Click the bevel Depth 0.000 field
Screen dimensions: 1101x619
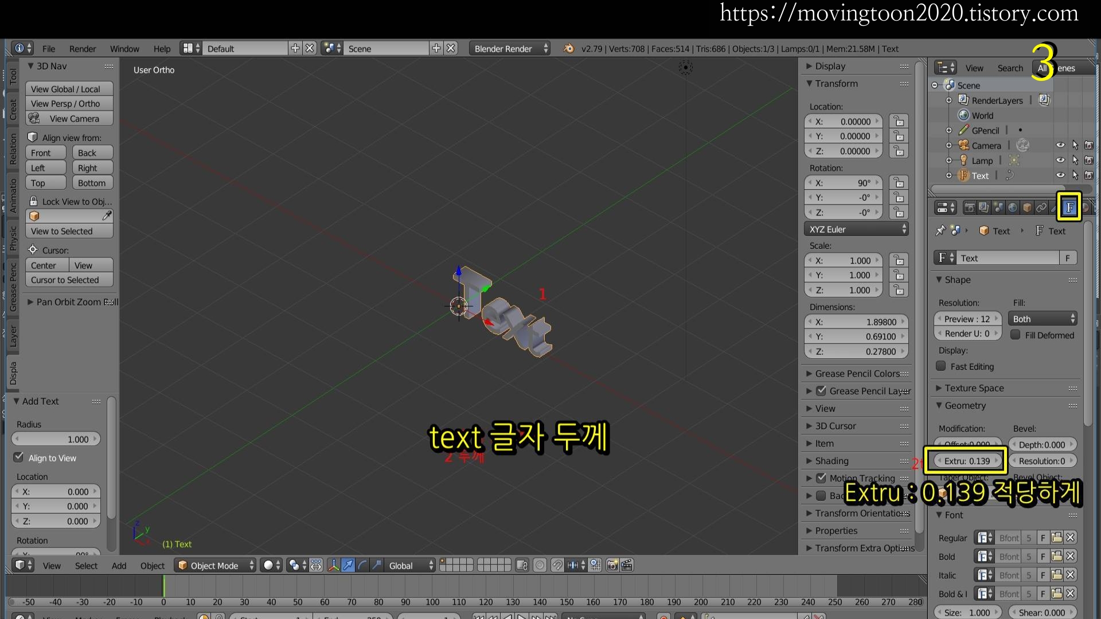click(x=1043, y=445)
